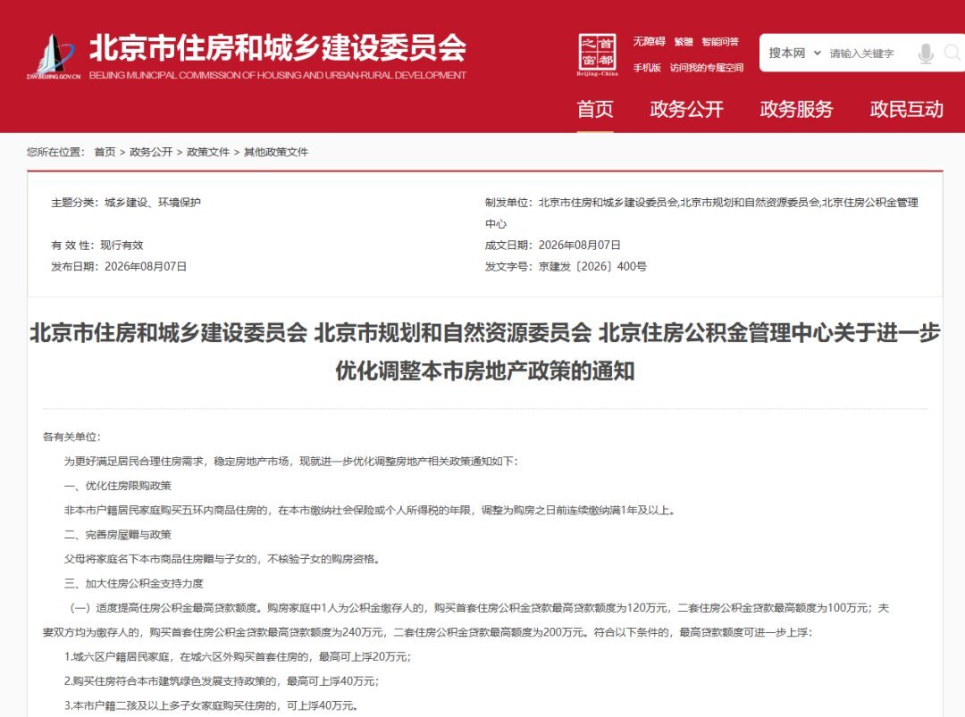Activate the microphone voice search icon
This screenshot has height=717, width=965.
pos(926,54)
